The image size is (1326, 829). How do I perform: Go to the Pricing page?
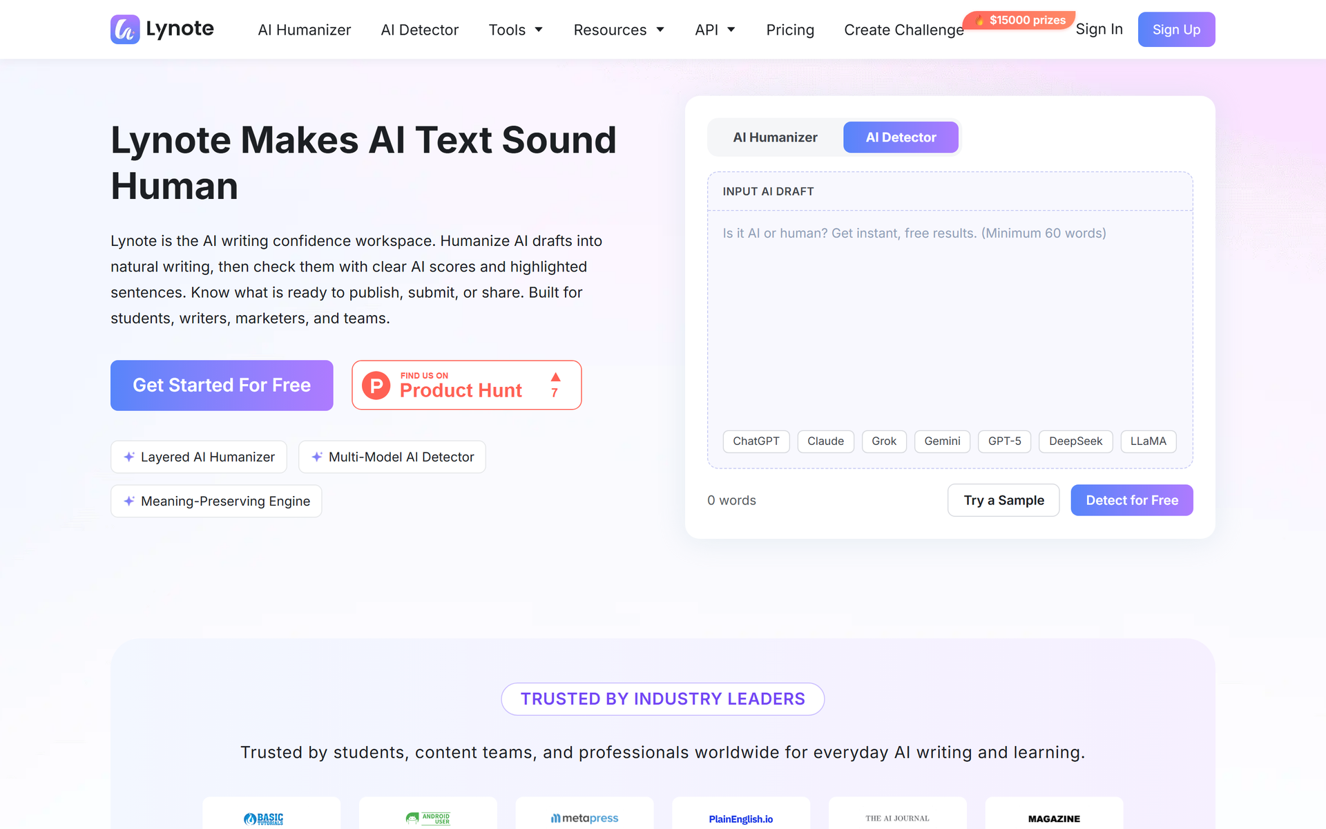[x=790, y=30]
